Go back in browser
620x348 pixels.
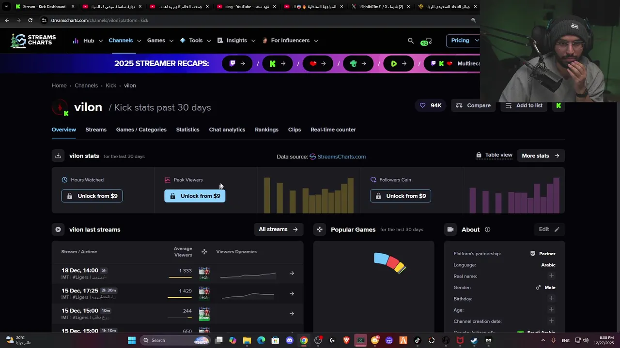(7, 20)
